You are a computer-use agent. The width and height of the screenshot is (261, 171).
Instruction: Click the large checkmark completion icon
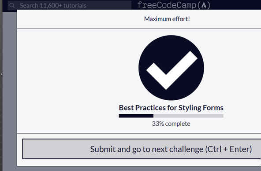coord(171,68)
